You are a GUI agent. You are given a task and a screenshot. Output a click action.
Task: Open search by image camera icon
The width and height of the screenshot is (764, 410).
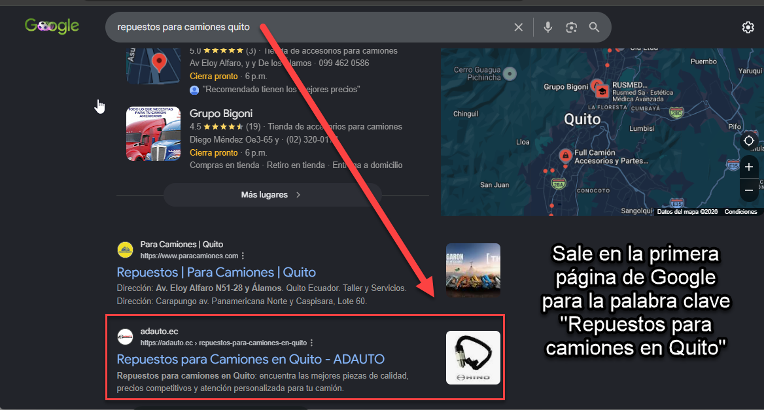coord(571,27)
